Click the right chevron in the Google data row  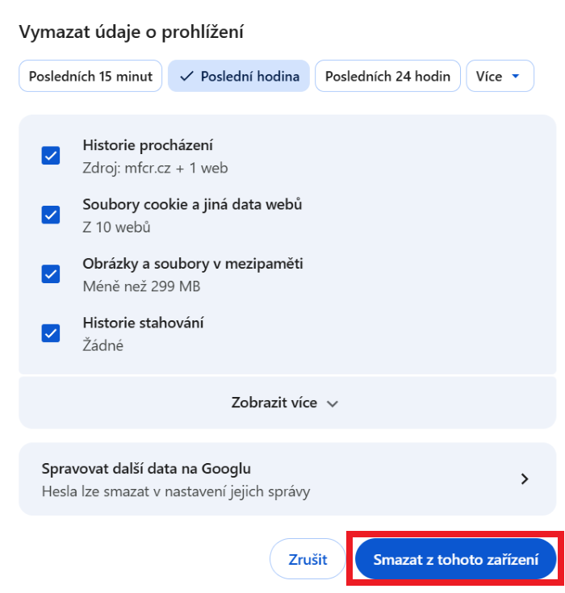click(x=525, y=478)
